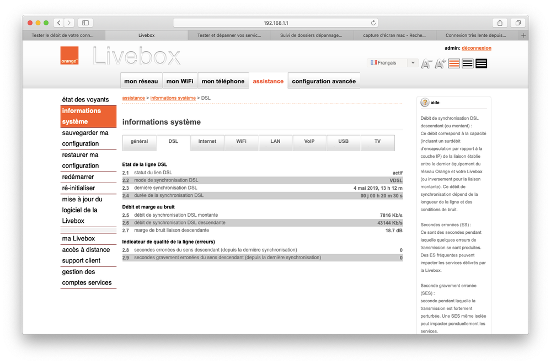Go back to previous page

60,23
